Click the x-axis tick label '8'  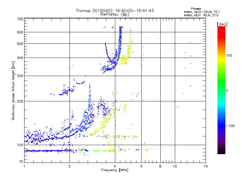click(160, 166)
